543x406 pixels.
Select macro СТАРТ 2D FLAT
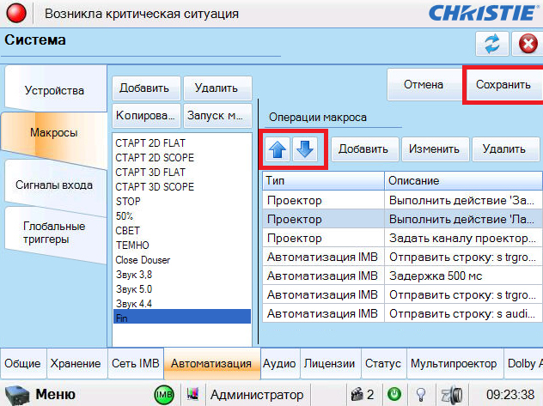pyautogui.click(x=182, y=143)
